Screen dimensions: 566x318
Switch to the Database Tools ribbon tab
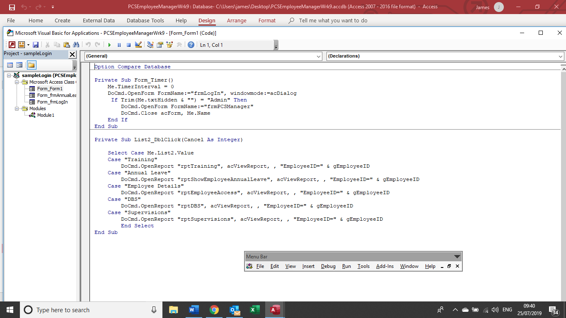coord(145,20)
